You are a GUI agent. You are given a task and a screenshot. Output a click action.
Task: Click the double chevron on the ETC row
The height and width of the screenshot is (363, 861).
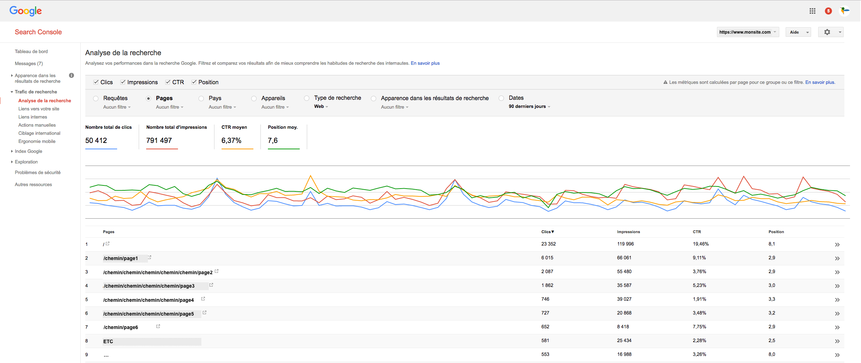(837, 341)
